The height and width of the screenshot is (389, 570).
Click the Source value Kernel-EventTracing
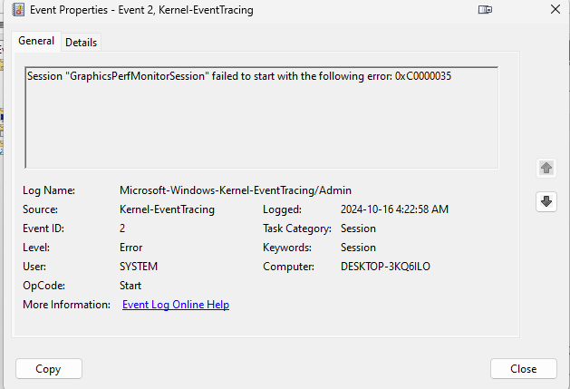point(167,209)
